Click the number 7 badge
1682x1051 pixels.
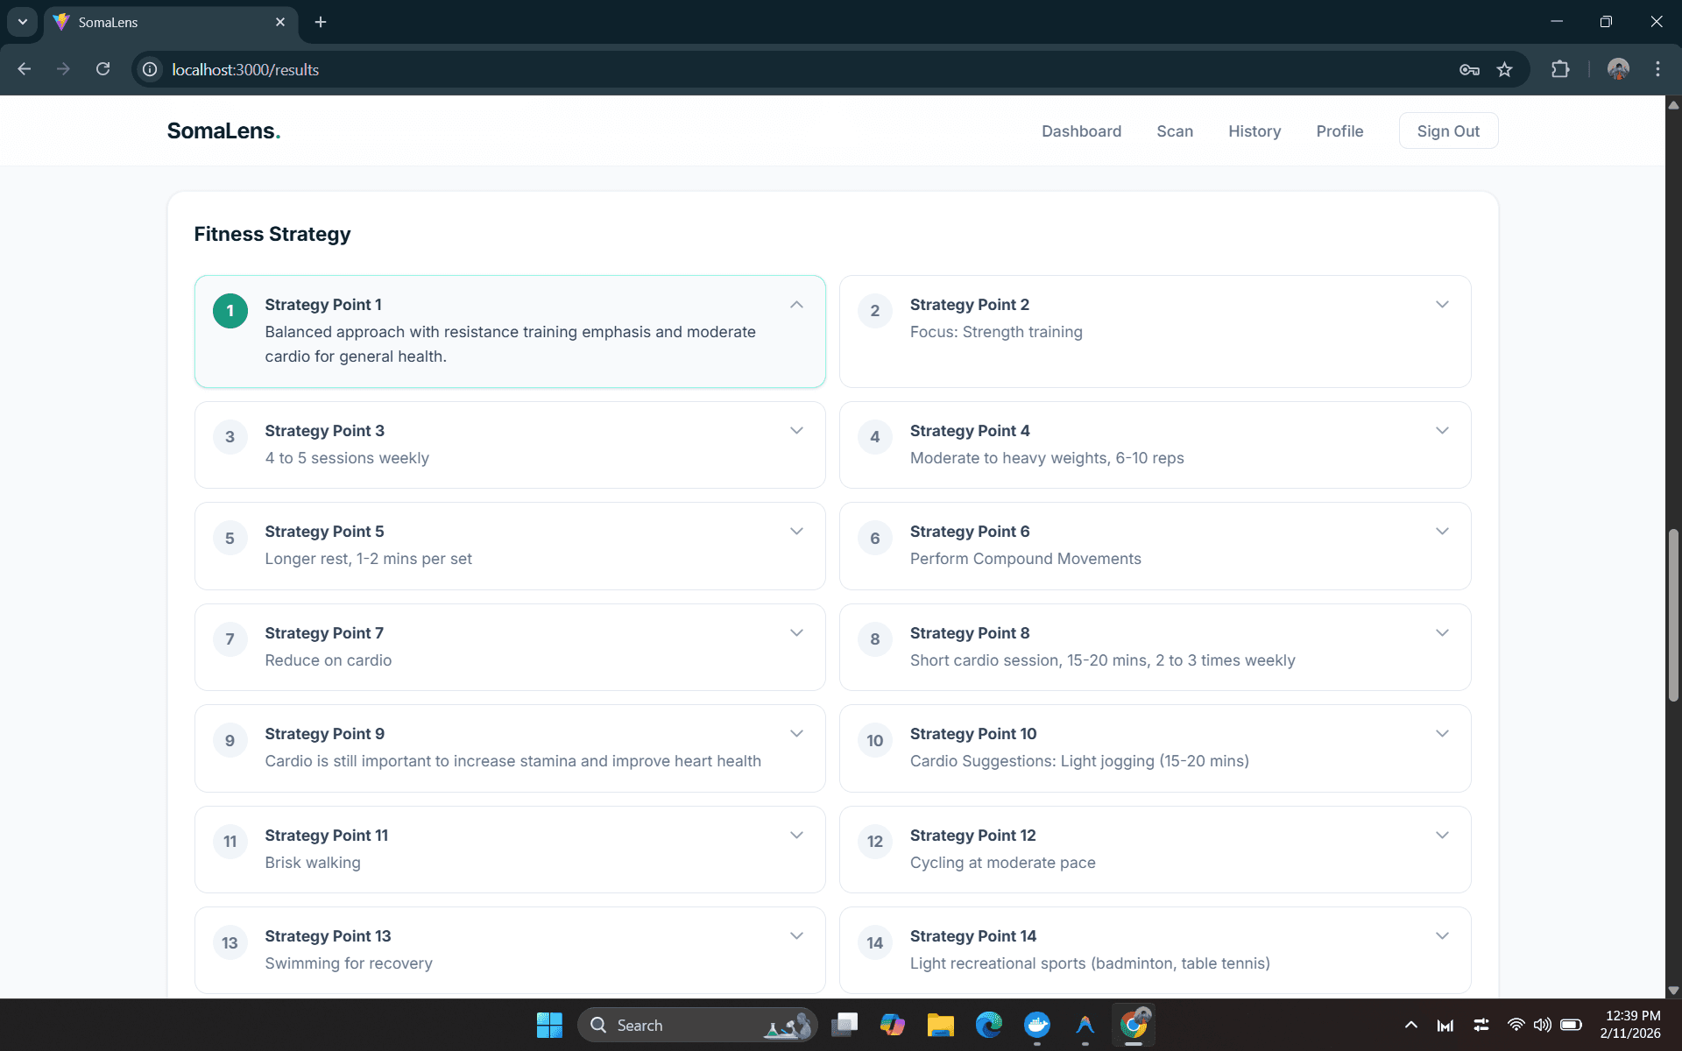click(230, 639)
